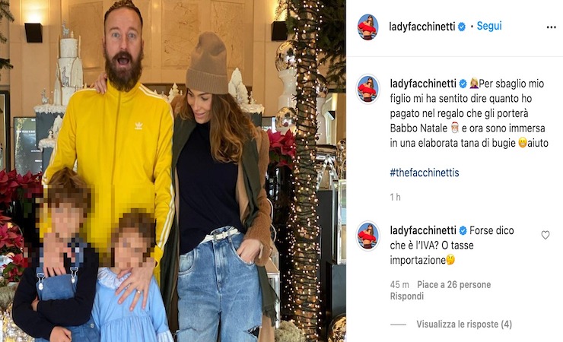View Piace a 26 persone likes list

click(454, 285)
